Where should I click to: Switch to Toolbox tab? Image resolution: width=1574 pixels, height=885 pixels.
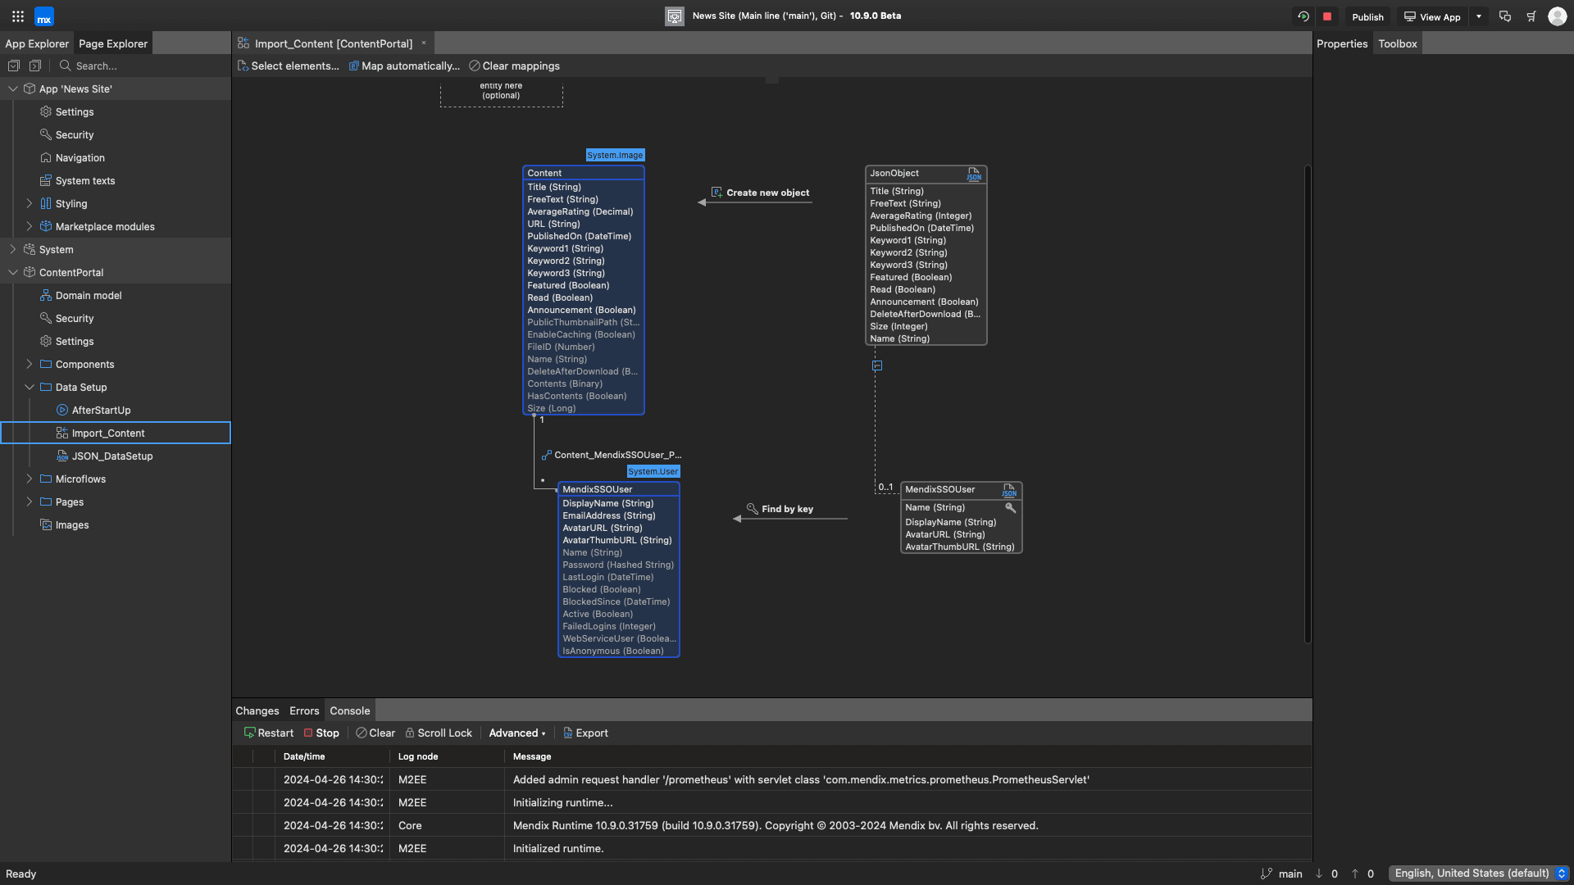click(1398, 43)
